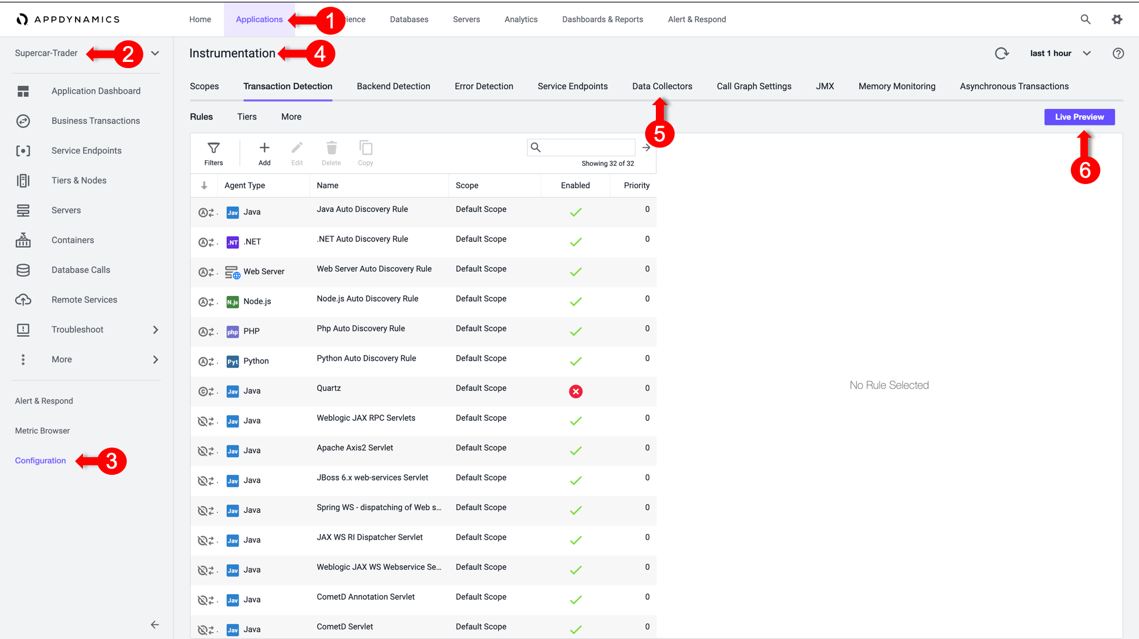This screenshot has height=639, width=1139.
Task: Click the Remote Services cloud icon
Action: 23,300
